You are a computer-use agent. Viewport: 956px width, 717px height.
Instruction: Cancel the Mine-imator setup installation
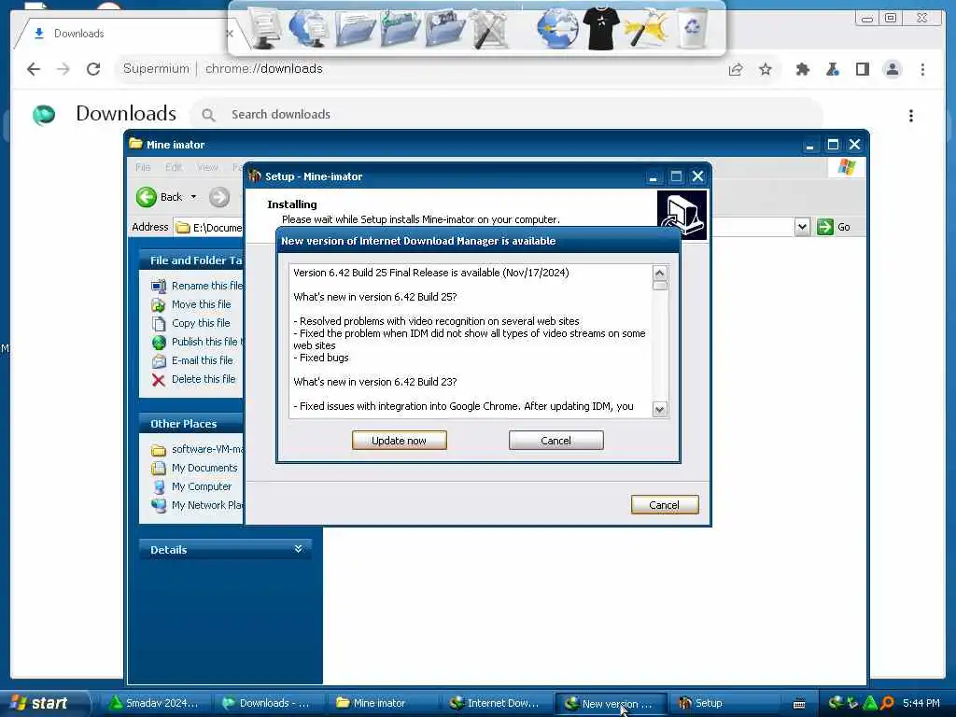pos(665,505)
